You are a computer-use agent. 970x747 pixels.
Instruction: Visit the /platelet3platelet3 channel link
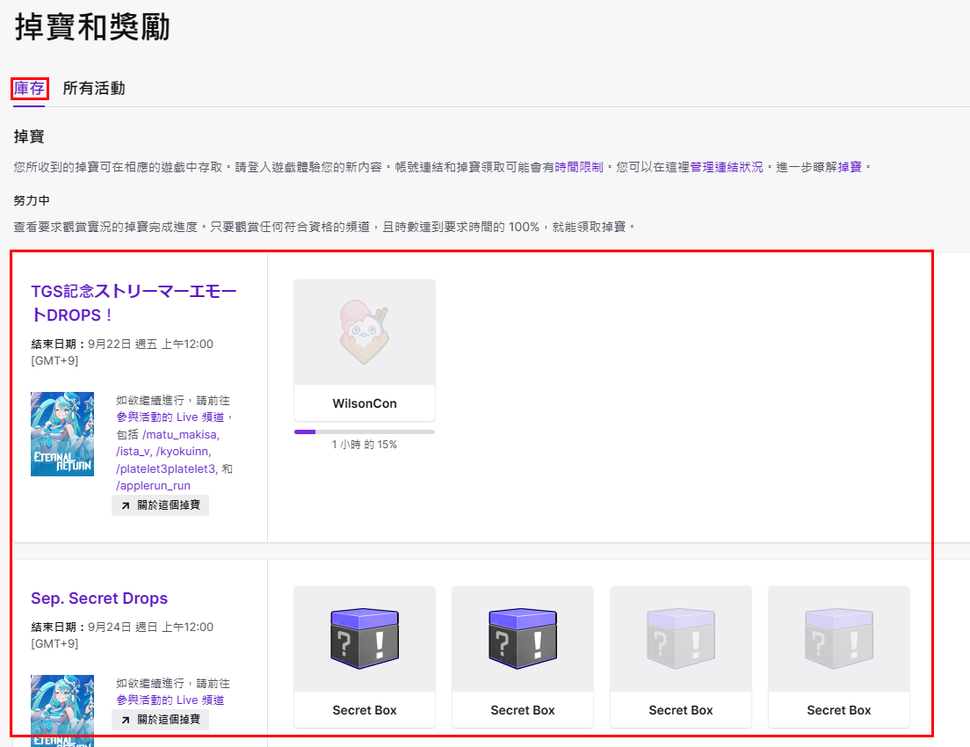tap(166, 468)
